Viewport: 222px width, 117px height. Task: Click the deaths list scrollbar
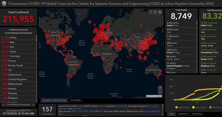197,24
